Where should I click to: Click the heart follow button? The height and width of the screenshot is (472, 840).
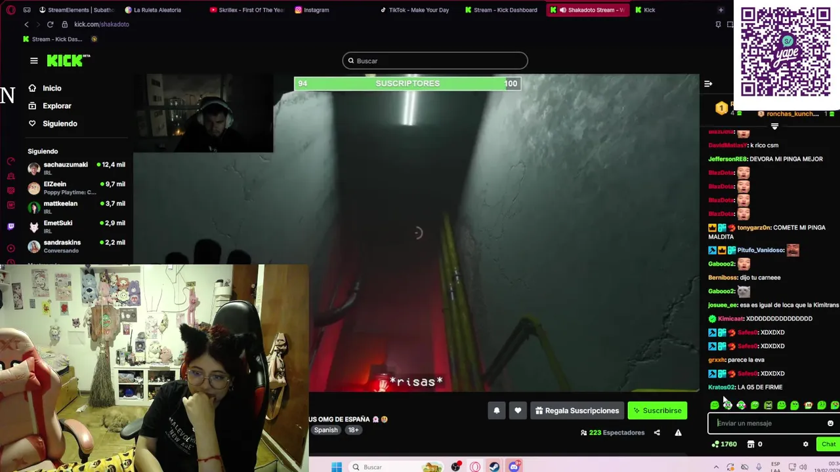pos(518,411)
